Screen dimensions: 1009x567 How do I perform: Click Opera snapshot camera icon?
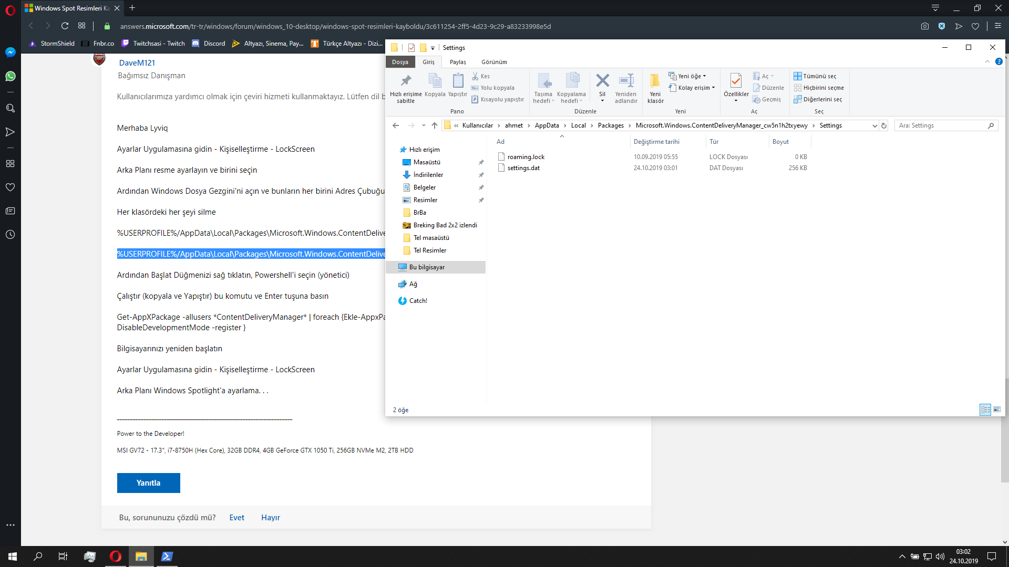[925, 26]
